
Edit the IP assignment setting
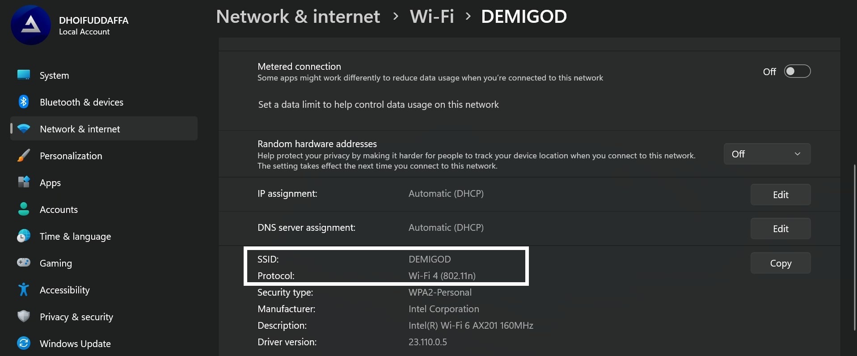pos(780,195)
